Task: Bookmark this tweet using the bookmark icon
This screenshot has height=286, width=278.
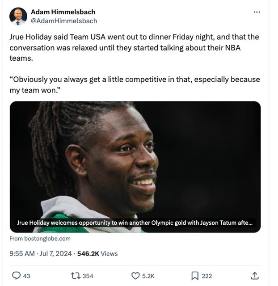Action: pos(195,276)
